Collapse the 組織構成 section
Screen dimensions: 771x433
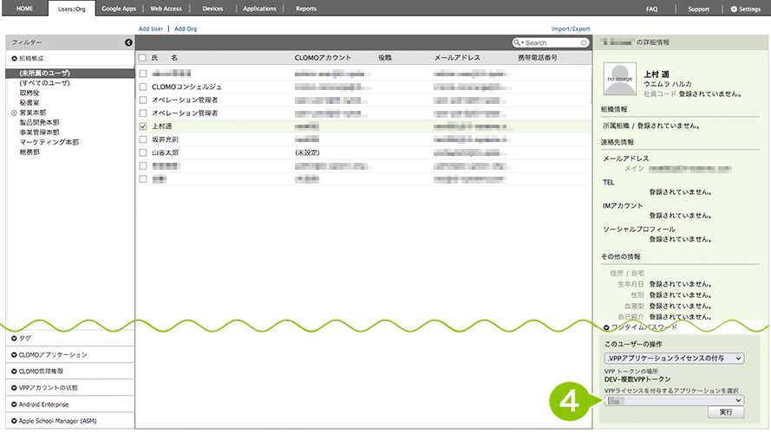pos(14,58)
